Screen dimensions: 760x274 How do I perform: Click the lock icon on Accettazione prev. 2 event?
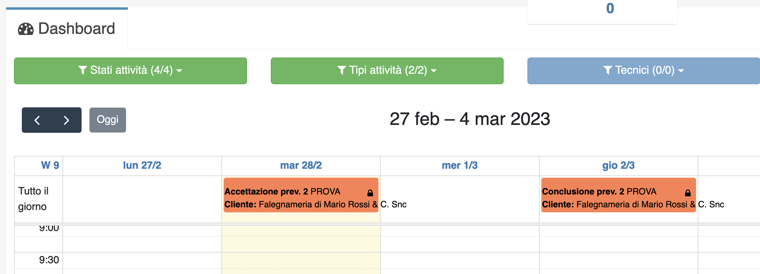point(370,193)
